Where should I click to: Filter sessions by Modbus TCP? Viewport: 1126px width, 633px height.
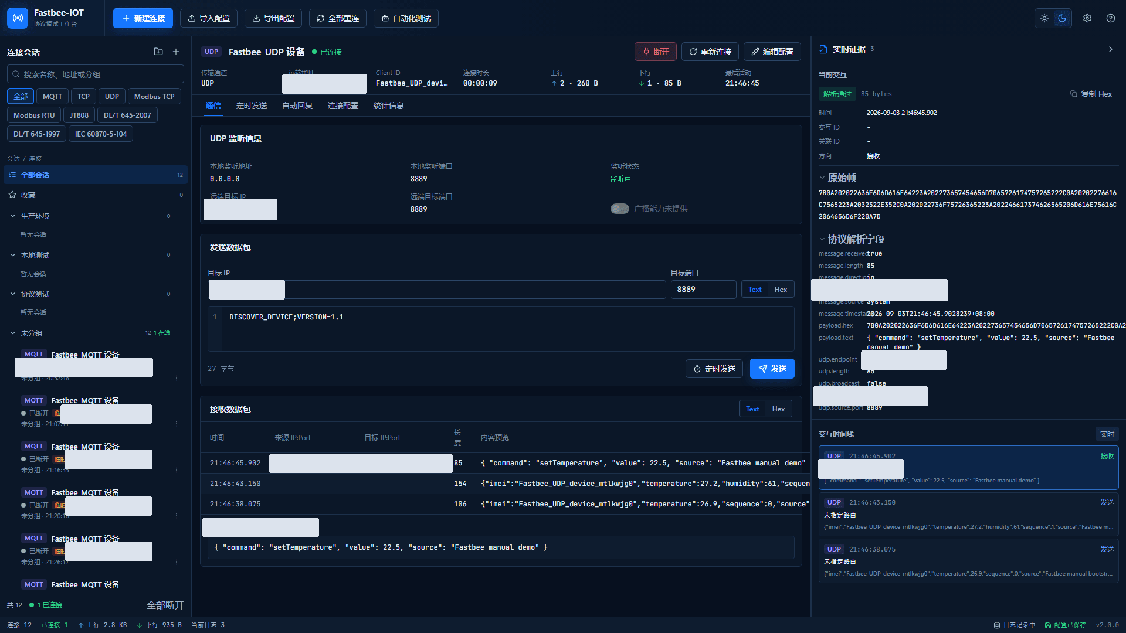pyautogui.click(x=154, y=97)
